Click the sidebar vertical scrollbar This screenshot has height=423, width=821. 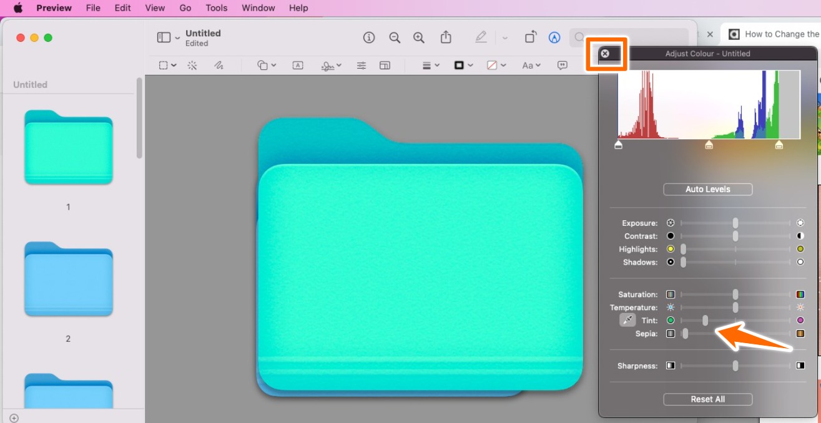[x=139, y=119]
